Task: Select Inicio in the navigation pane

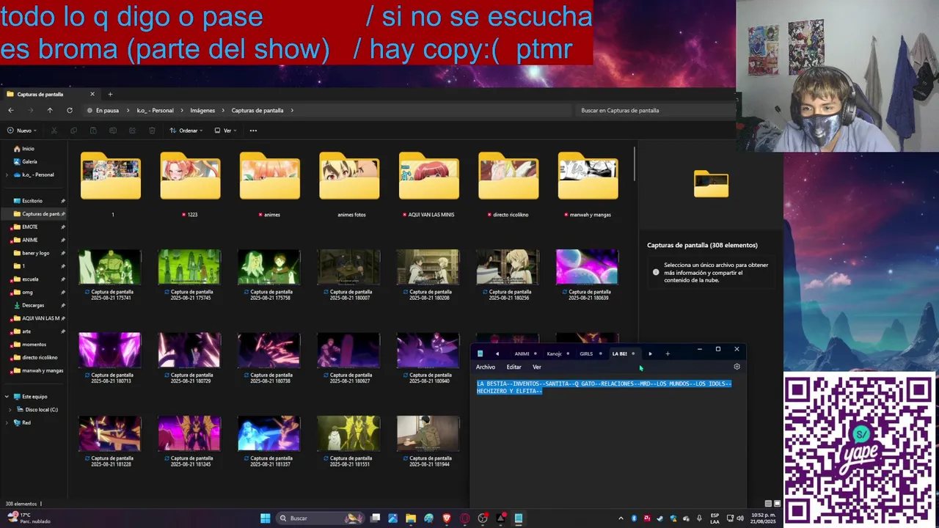Action: [x=28, y=148]
